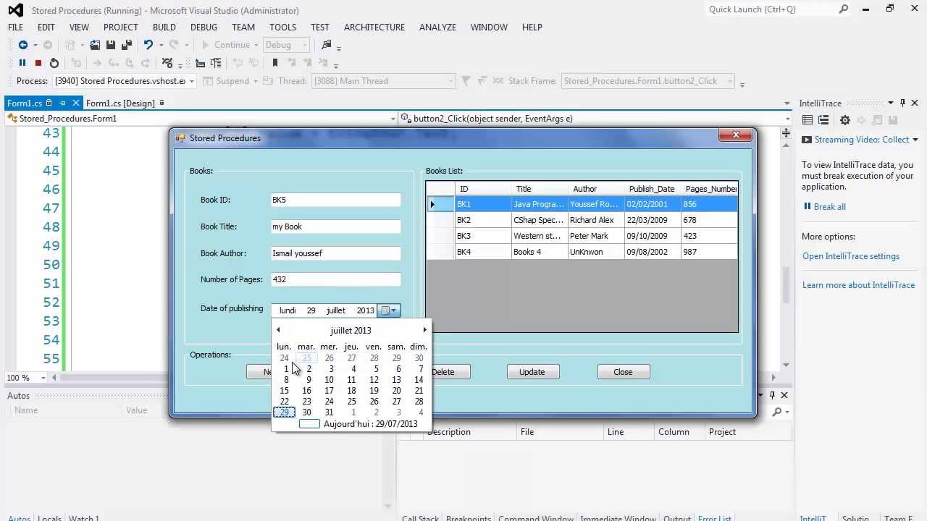
Task: Click the Close button in Operations
Action: (624, 372)
